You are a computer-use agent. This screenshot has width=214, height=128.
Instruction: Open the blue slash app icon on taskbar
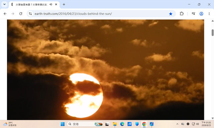[x=129, y=124]
